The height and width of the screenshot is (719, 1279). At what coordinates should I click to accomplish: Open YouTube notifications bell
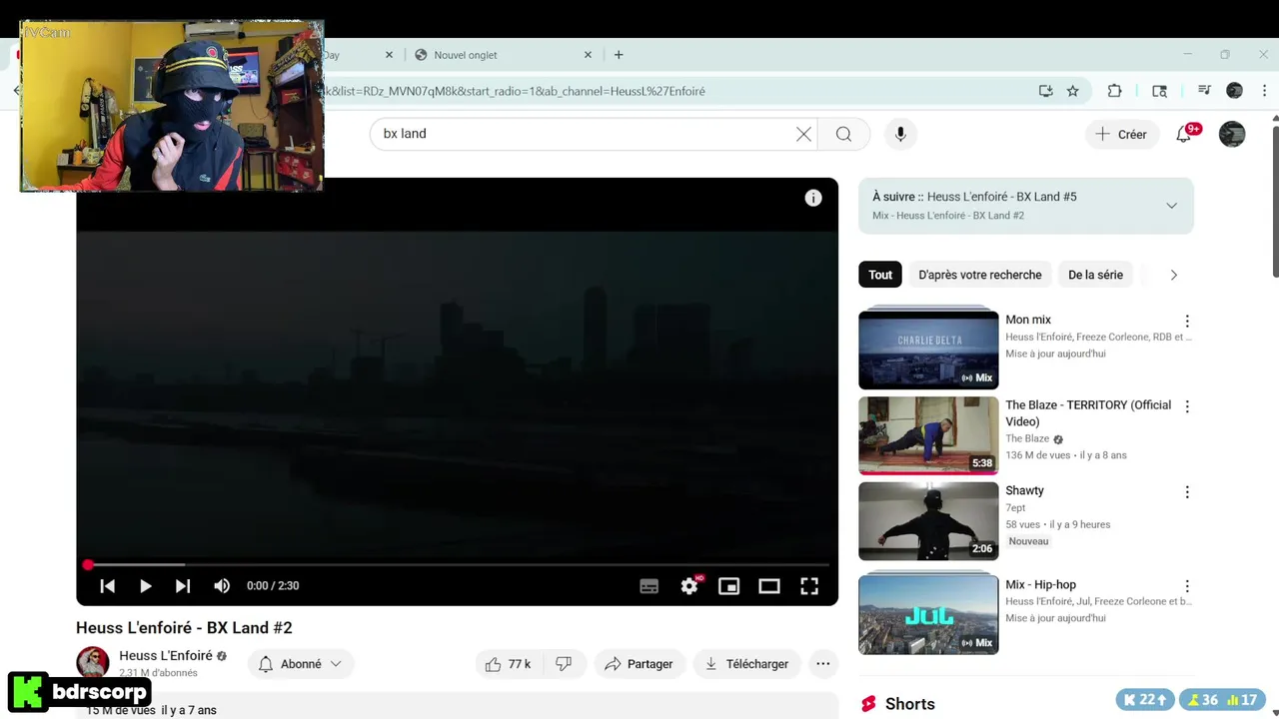[1184, 134]
